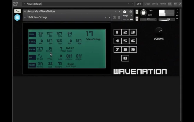Load previous multi next to New (default)
The height and width of the screenshot is (122, 194).
(129, 4)
